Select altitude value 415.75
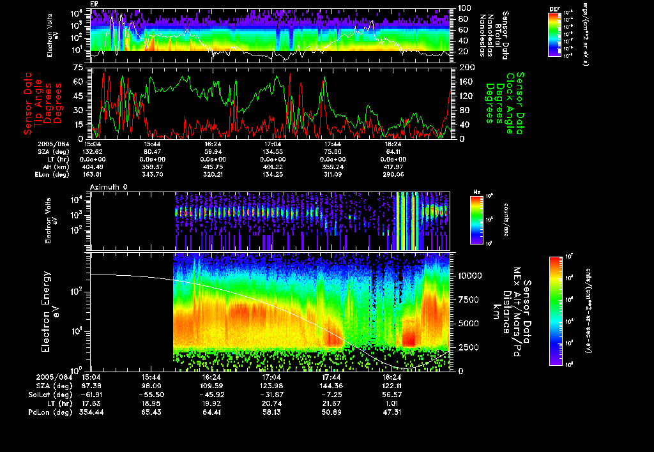654x452 pixels. (x=213, y=167)
